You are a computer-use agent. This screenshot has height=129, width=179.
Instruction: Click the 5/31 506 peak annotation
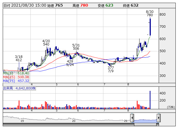[x=76, y=47]
